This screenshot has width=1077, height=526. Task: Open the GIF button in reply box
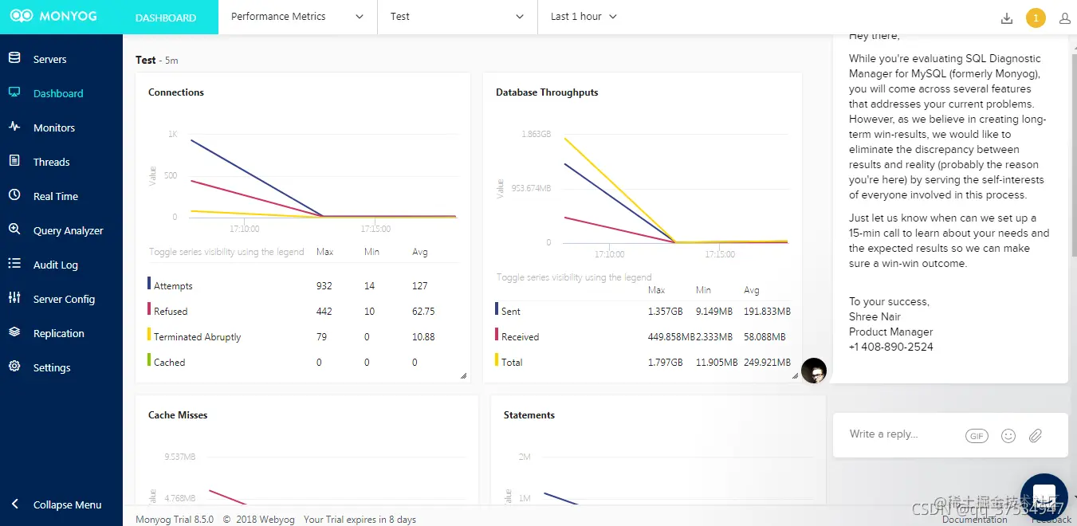coord(977,436)
